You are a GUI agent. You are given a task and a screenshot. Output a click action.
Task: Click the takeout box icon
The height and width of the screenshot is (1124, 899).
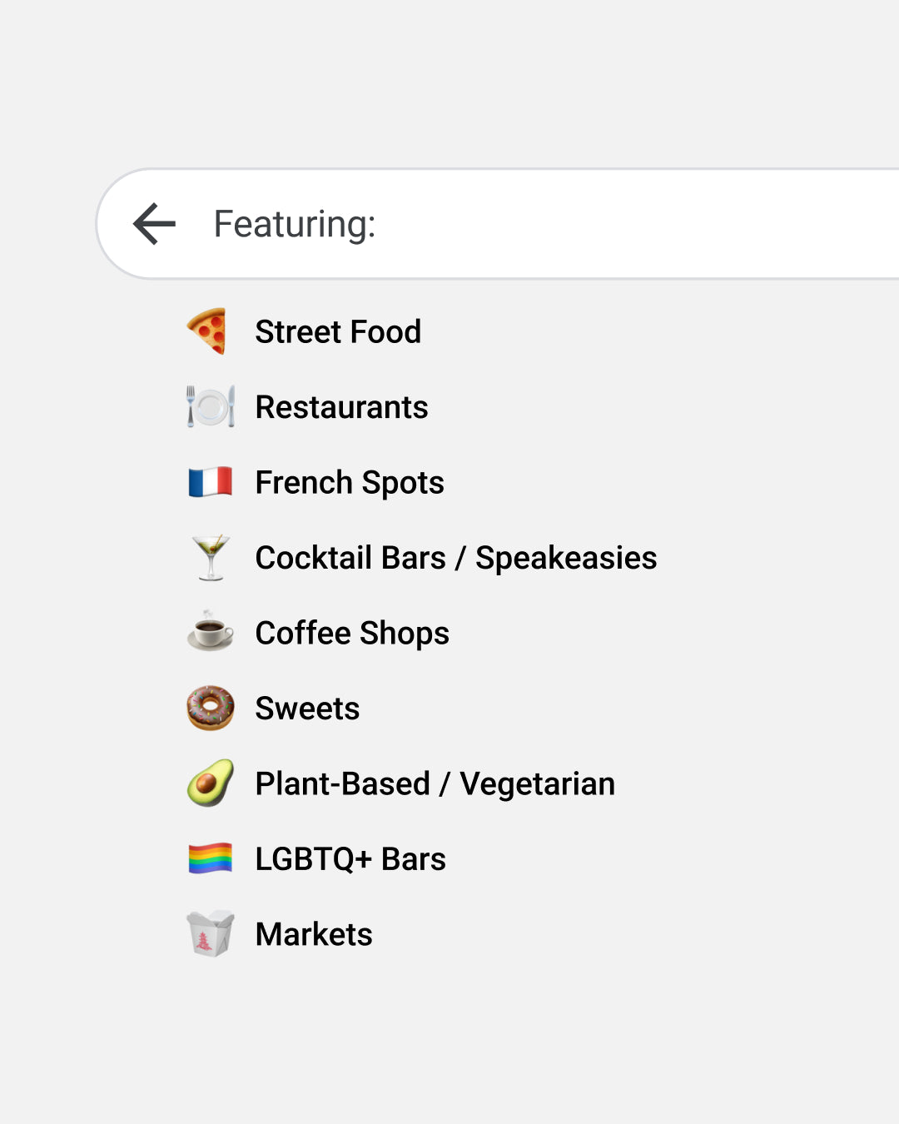coord(211,933)
